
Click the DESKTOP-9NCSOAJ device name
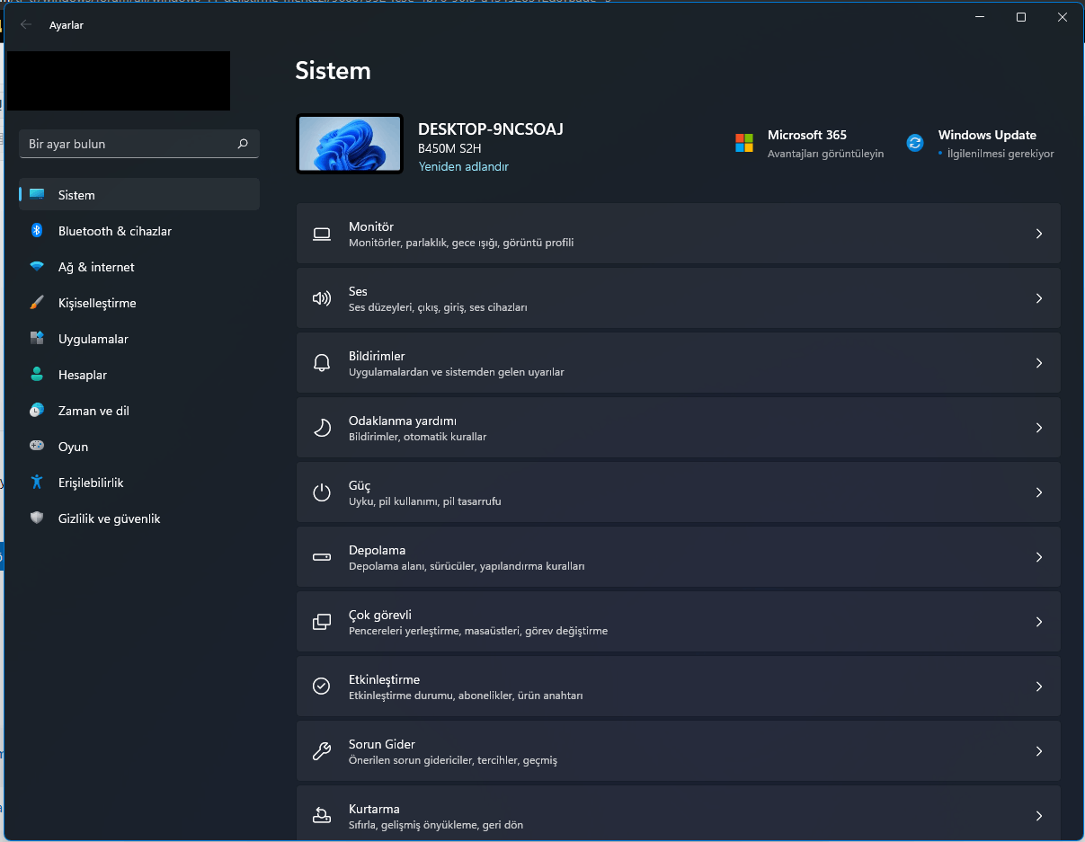pos(491,129)
